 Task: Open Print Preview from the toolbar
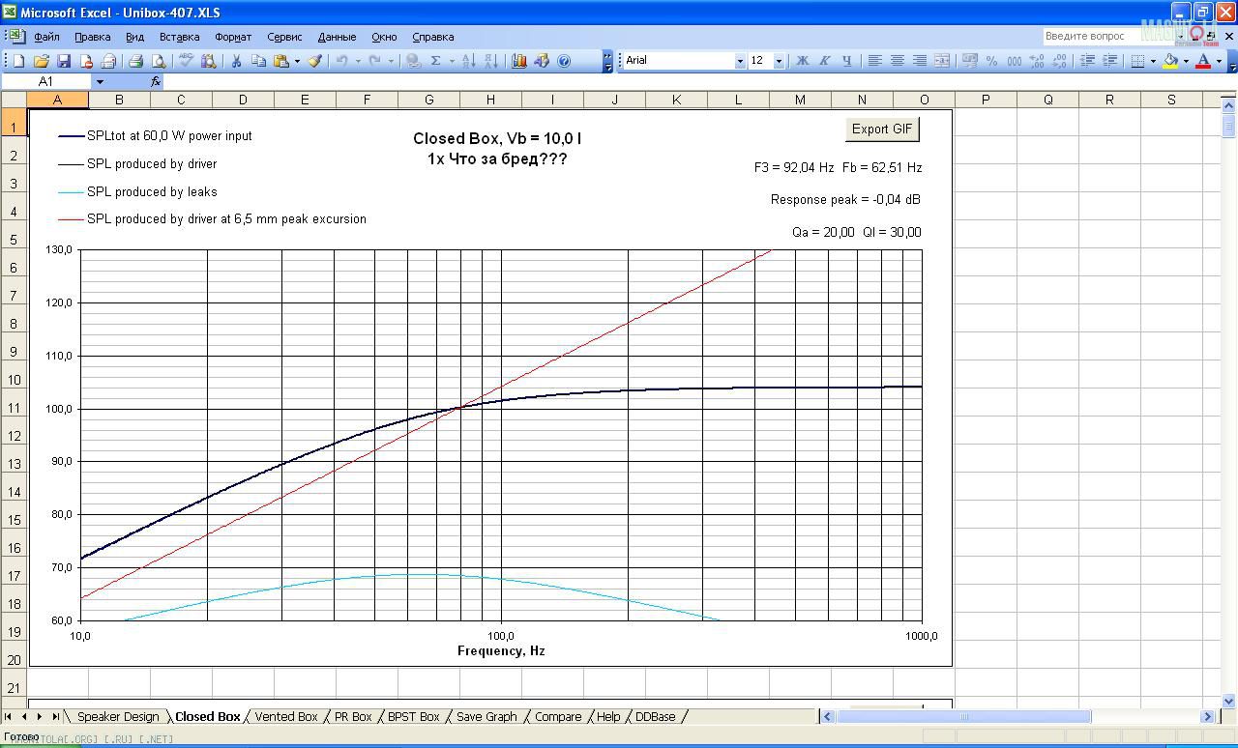coord(159,61)
